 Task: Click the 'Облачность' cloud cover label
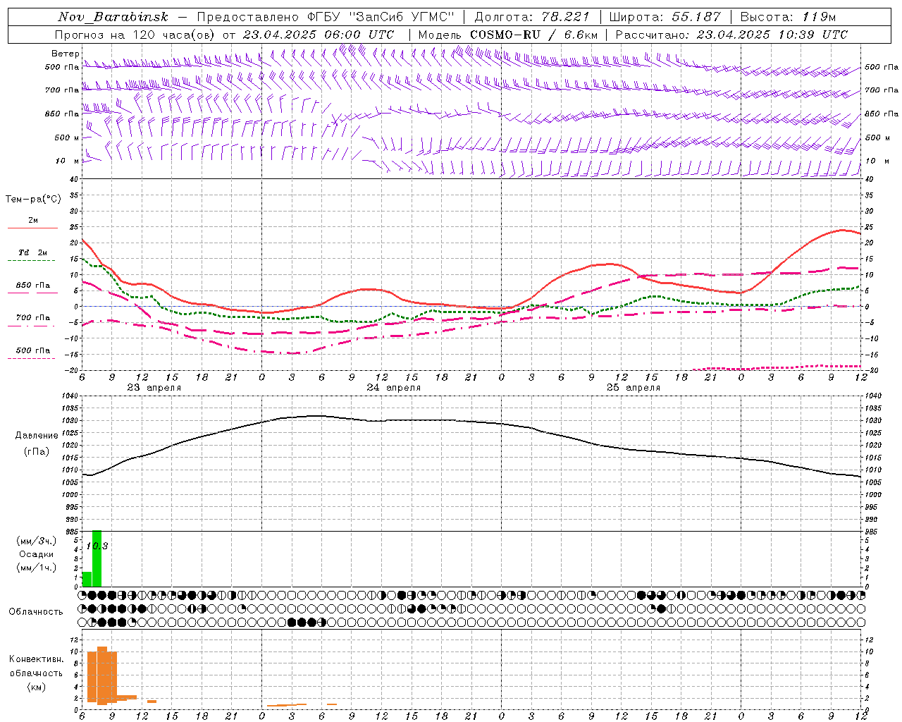coord(36,612)
